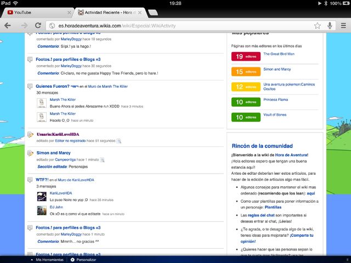
Task: Open MarleyDoggy link on 'Mmmh... no gracias' comment
Action: (71, 235)
